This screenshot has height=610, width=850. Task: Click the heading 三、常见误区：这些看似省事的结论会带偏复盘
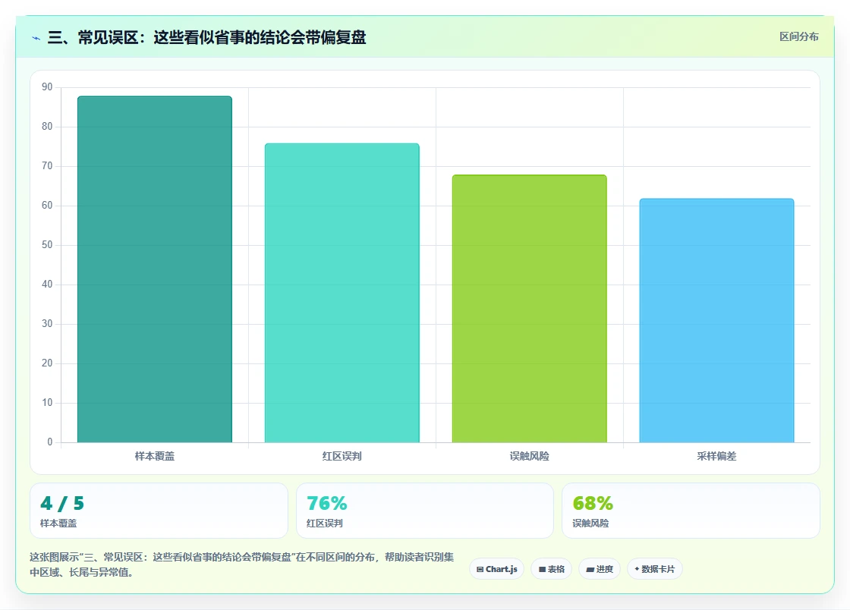click(206, 37)
